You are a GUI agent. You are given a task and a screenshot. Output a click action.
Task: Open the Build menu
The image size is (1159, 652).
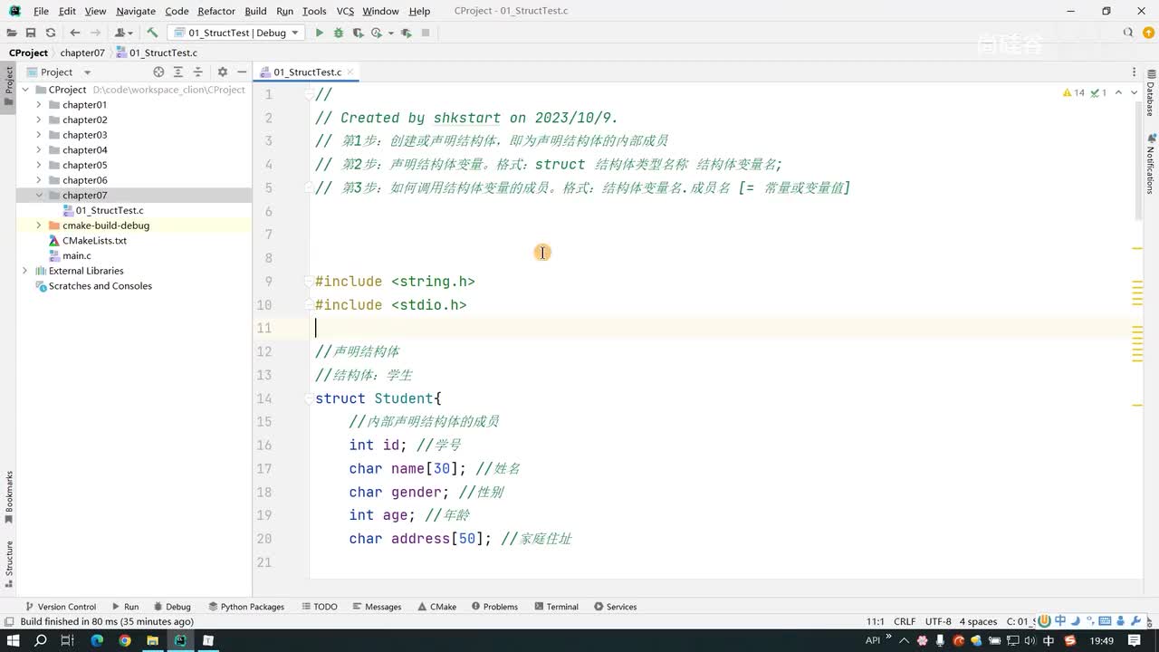[255, 11]
